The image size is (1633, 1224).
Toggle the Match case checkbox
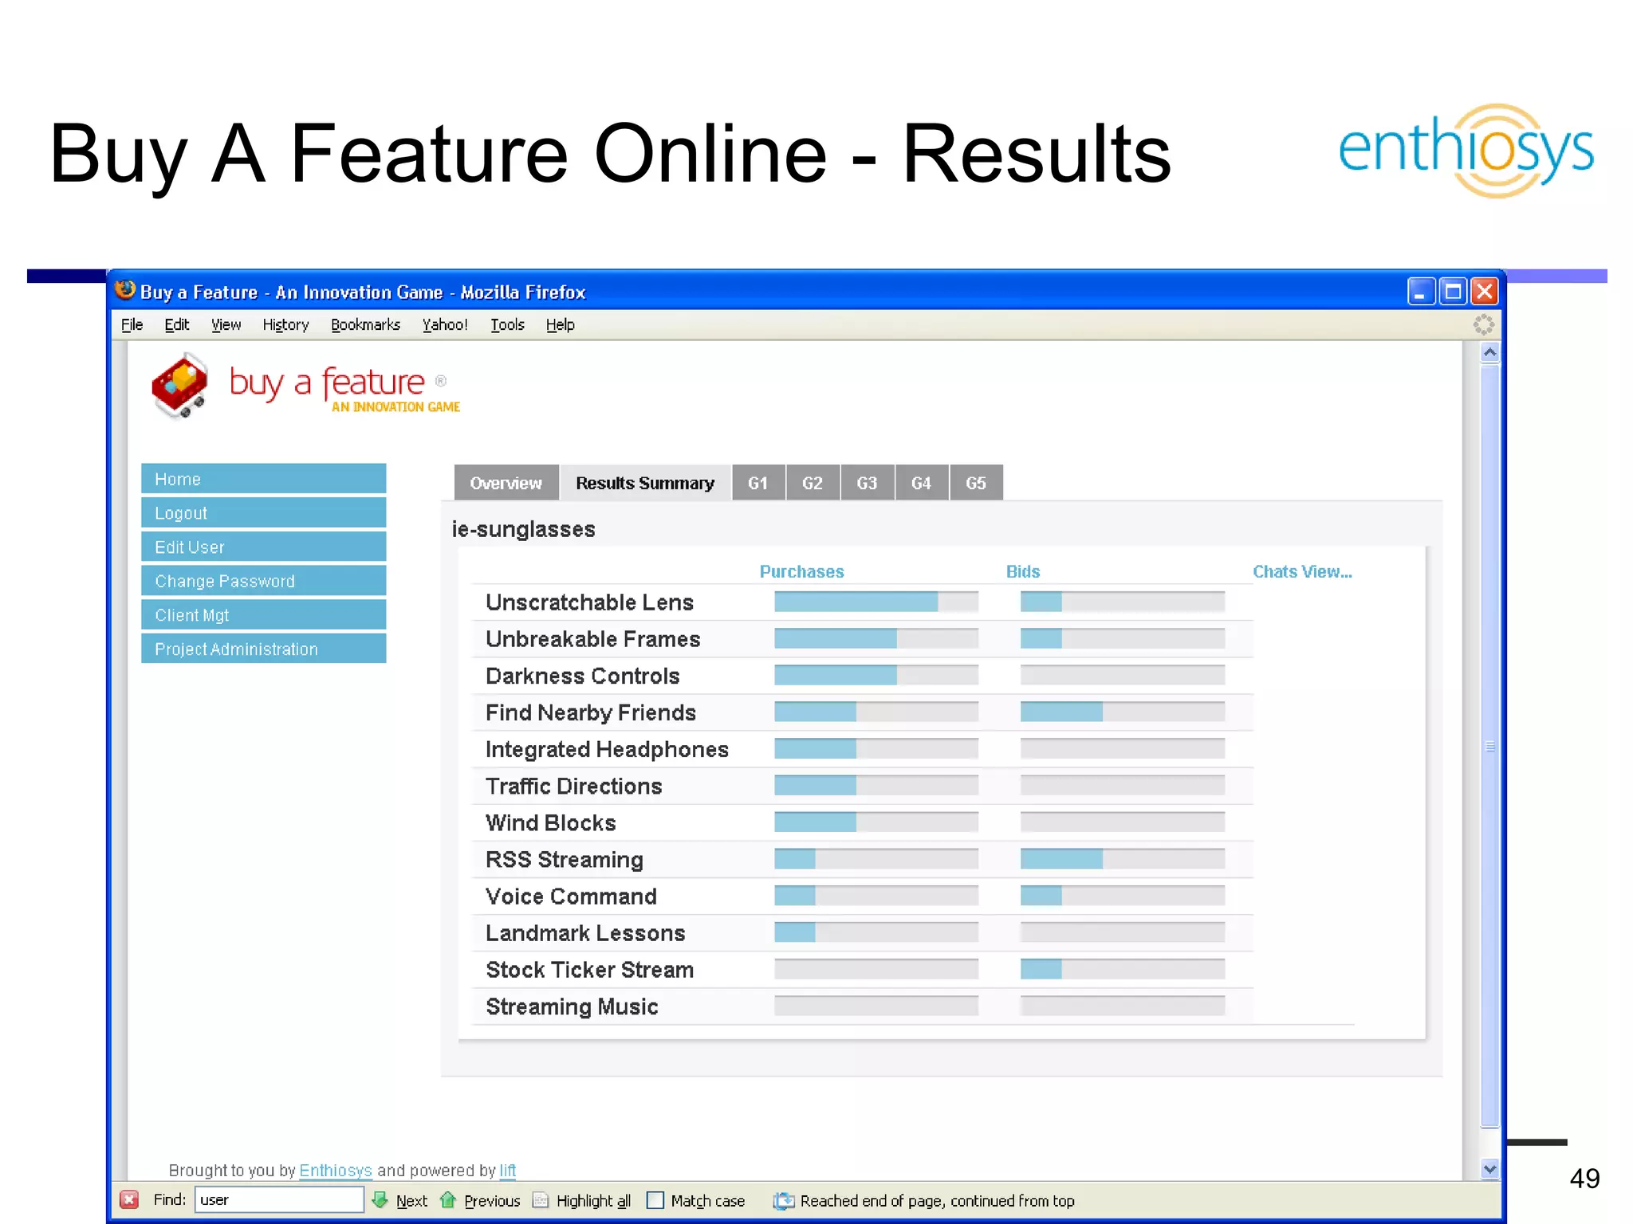pos(655,1200)
